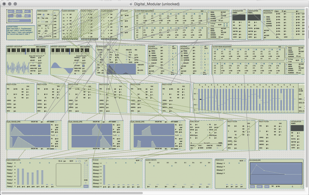
Task: Select CYCLE for the FM Synthesis modulator
Action: tap(126, 55)
